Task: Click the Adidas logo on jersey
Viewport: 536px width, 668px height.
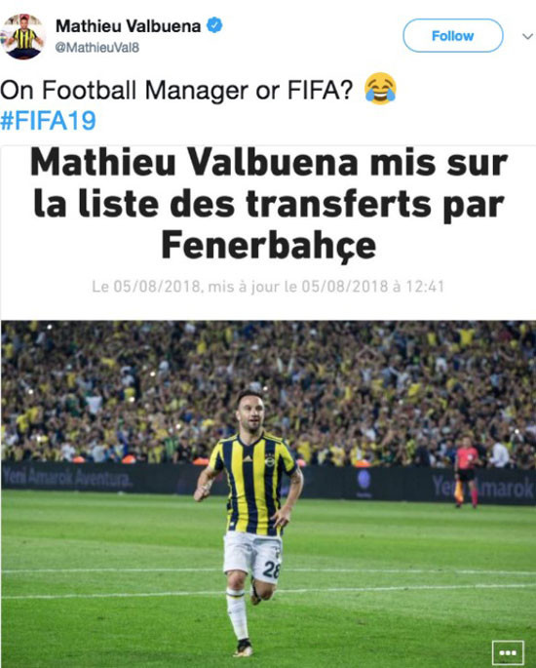Action: coord(248,459)
